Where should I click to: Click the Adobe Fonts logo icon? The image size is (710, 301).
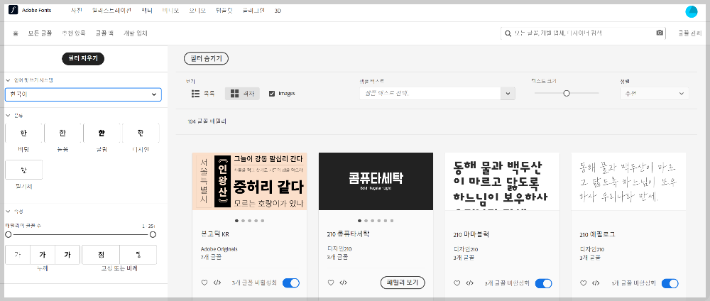[x=13, y=11]
